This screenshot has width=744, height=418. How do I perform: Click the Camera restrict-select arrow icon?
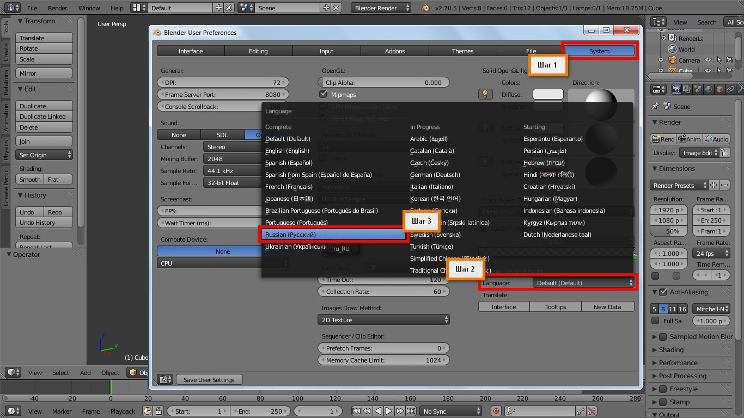point(719,60)
